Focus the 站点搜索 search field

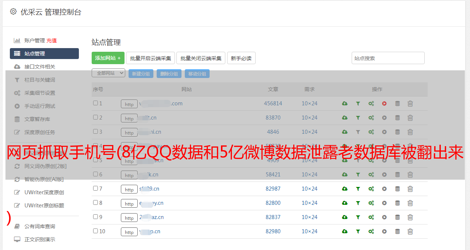coord(388,58)
